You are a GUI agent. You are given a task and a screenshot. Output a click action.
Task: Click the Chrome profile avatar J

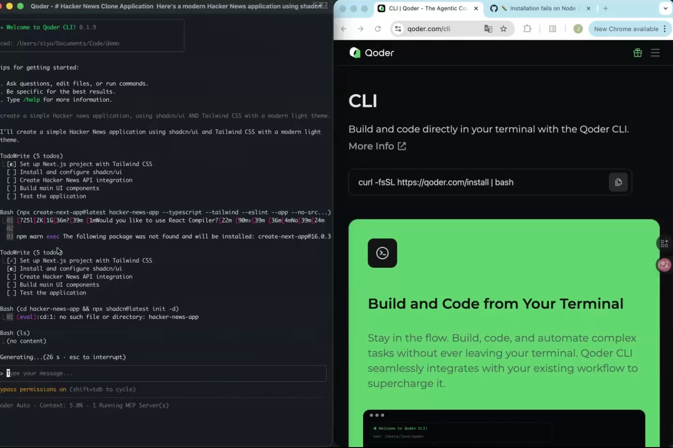point(578,28)
